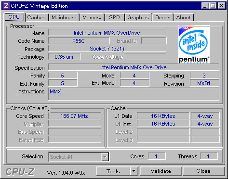Click the Validate button
This screenshot has width=228, height=179.
161,171
